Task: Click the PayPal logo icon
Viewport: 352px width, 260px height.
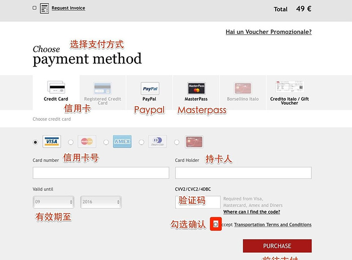Action: [150, 89]
